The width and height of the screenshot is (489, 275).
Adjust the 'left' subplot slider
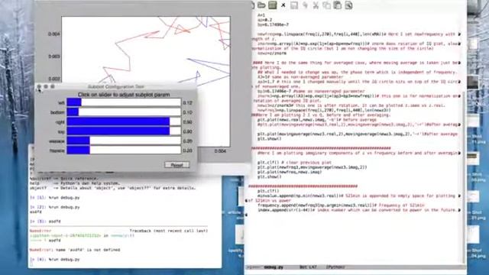click(x=124, y=102)
